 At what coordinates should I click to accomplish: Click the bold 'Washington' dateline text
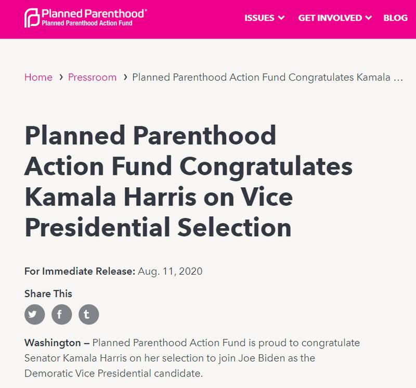53,343
